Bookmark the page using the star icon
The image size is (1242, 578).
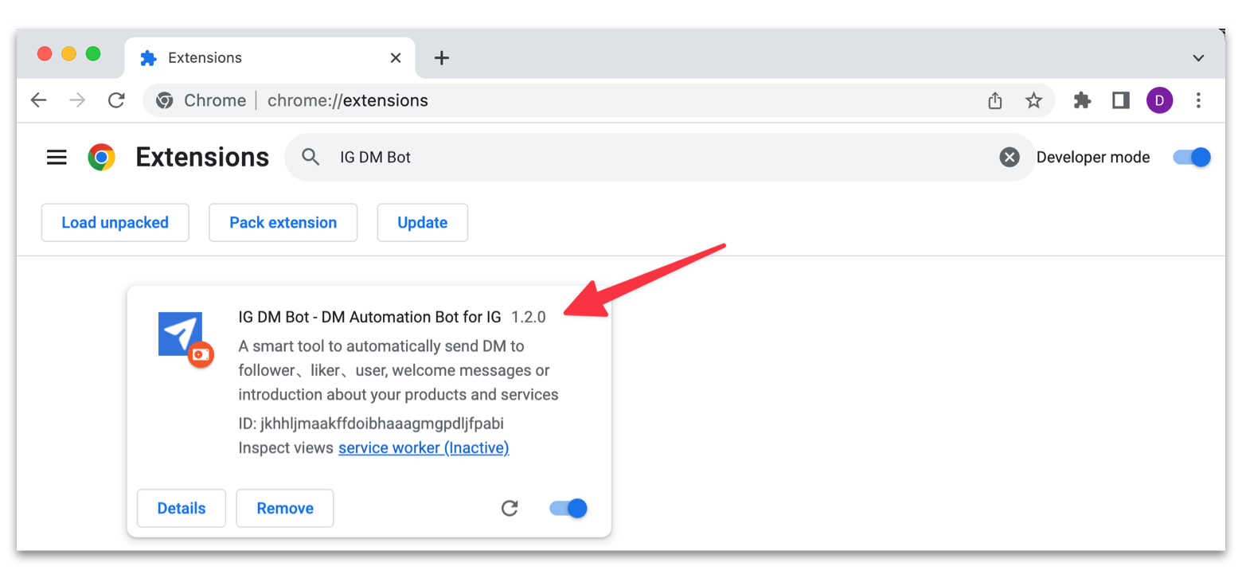coord(1033,100)
